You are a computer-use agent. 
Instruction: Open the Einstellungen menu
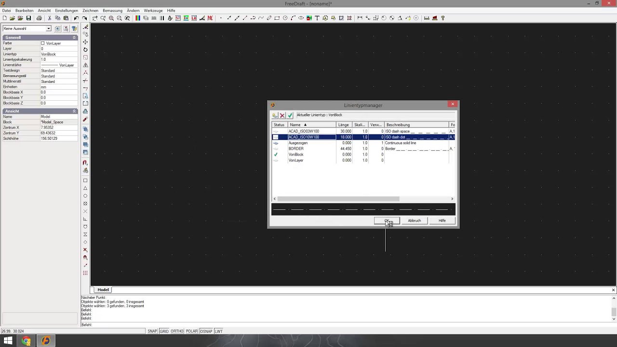[67, 10]
